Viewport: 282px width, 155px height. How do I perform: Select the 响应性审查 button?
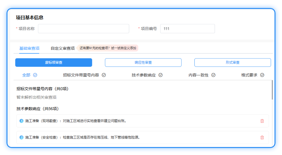(143, 62)
